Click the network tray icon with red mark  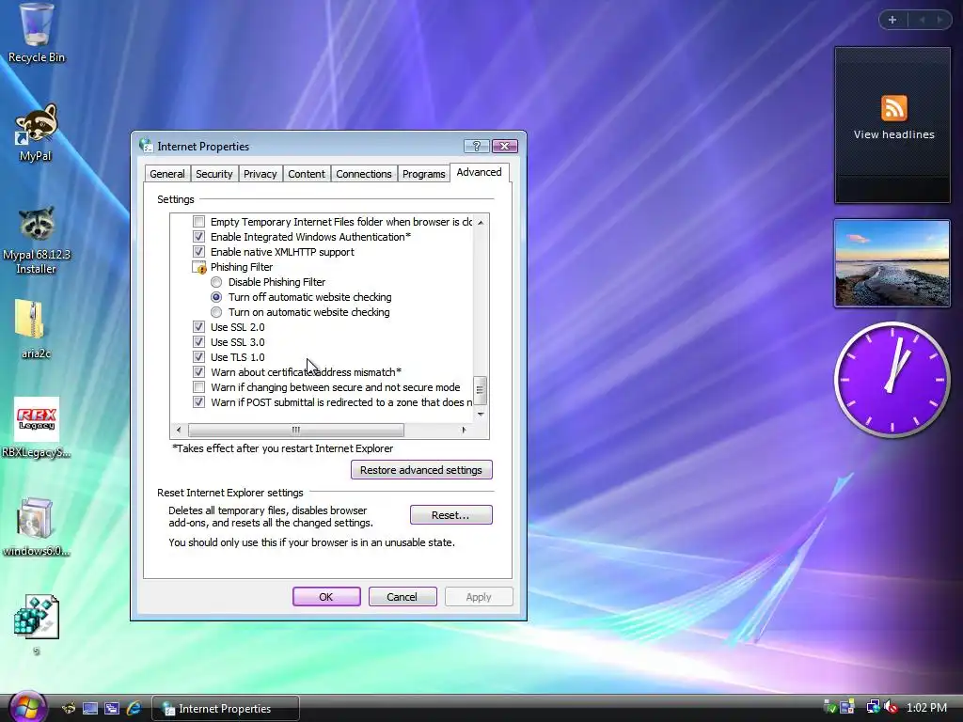tap(890, 707)
